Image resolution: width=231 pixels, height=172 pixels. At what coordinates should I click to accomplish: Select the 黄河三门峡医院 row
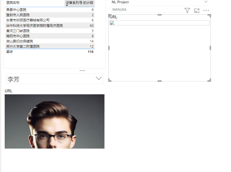(50, 31)
